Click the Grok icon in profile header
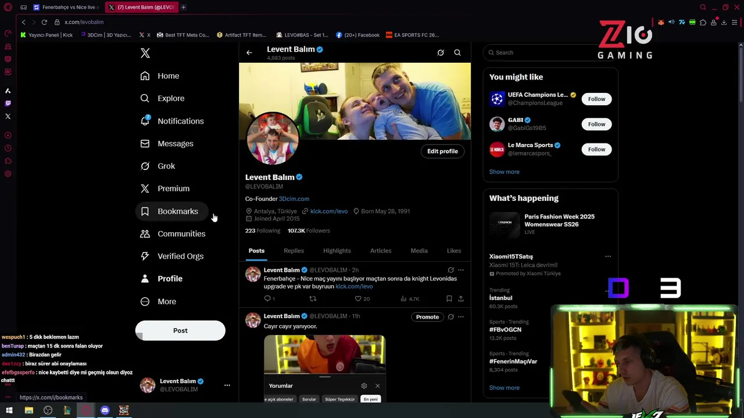This screenshot has height=418, width=744. pos(441,53)
